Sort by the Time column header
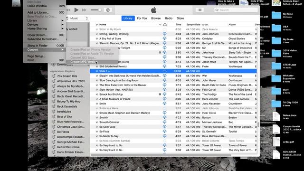 pos(179,25)
